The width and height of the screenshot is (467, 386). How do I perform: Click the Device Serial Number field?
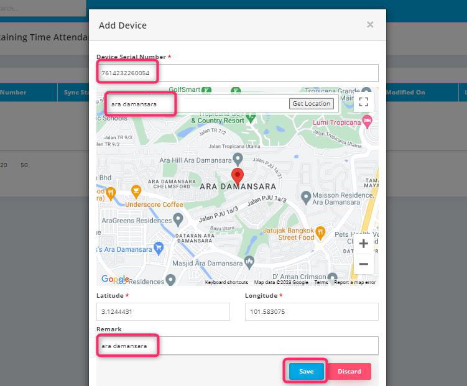pos(238,73)
